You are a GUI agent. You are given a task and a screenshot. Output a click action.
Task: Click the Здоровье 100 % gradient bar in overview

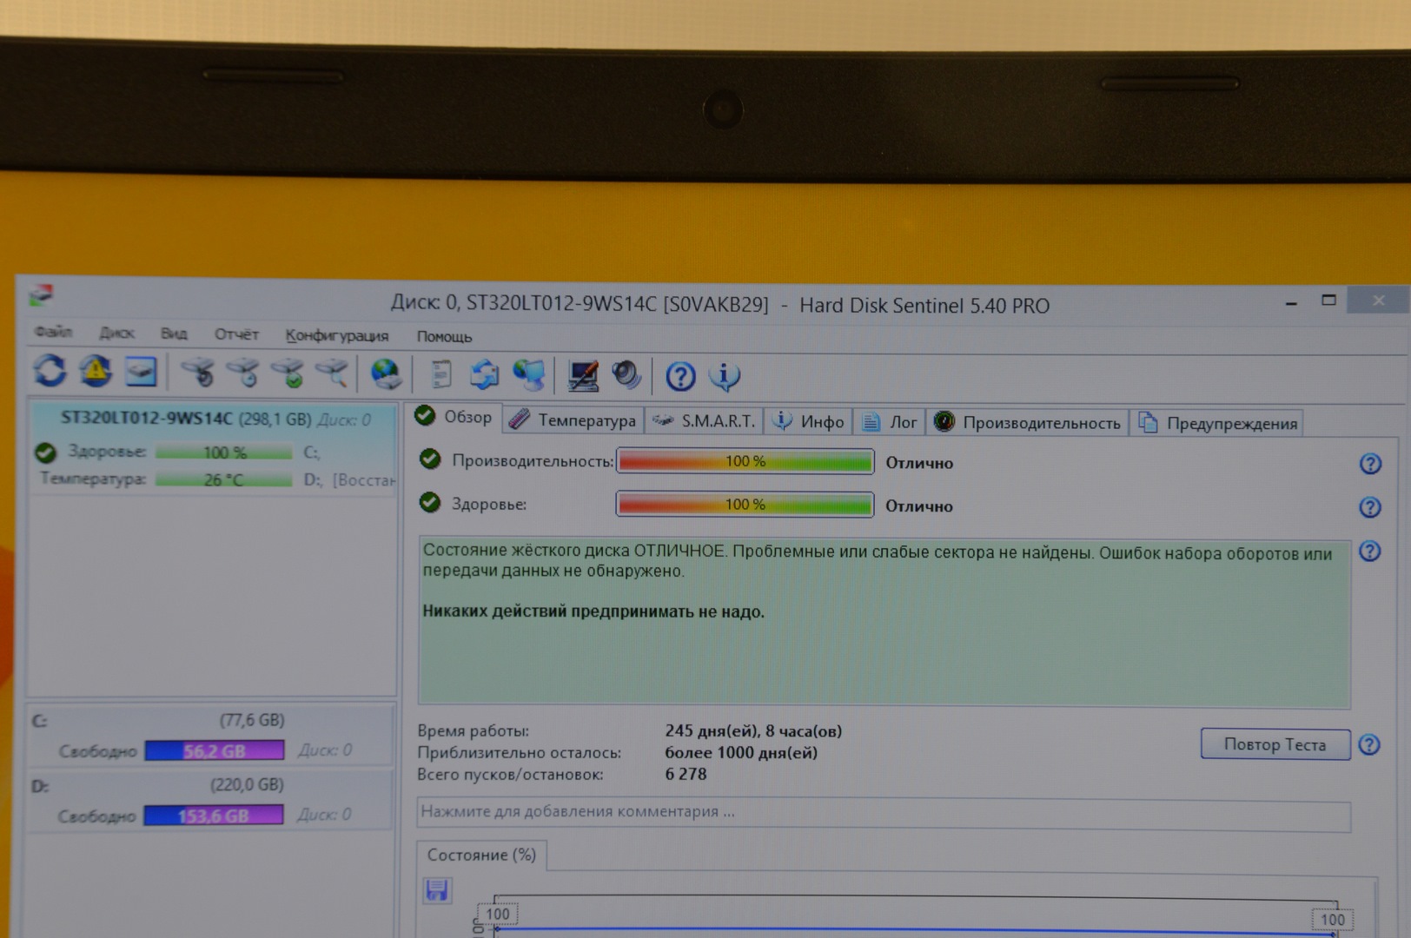[745, 505]
